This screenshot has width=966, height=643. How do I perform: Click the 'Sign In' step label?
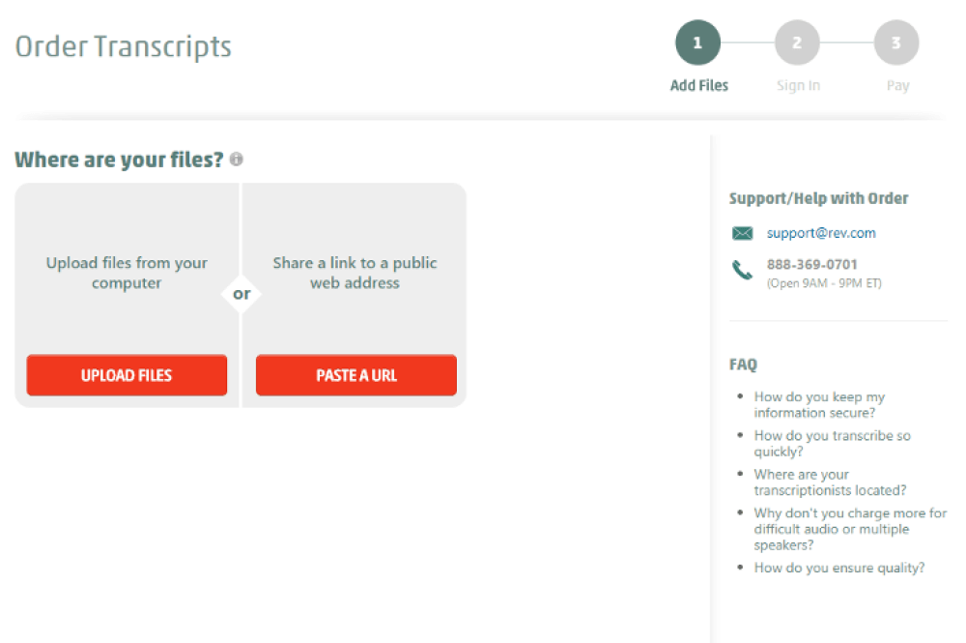click(798, 85)
